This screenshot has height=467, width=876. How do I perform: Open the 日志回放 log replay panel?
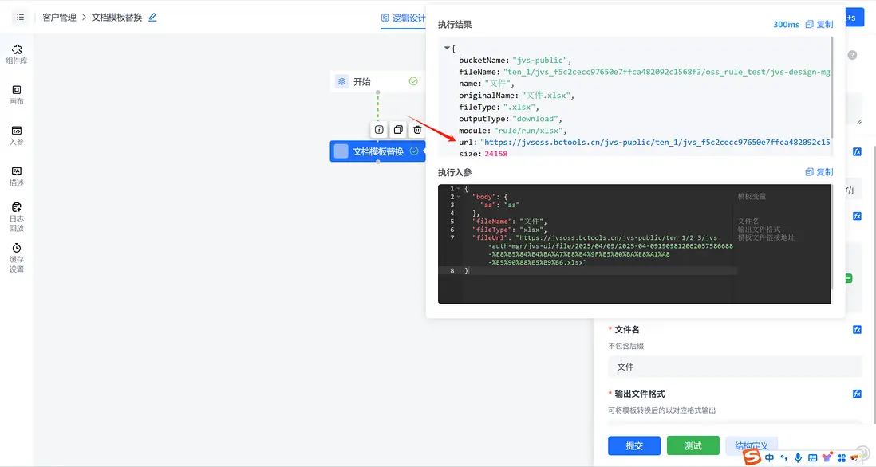click(16, 217)
